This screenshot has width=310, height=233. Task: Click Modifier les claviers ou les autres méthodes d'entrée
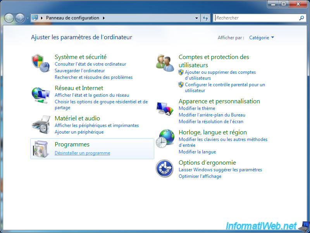(223, 142)
